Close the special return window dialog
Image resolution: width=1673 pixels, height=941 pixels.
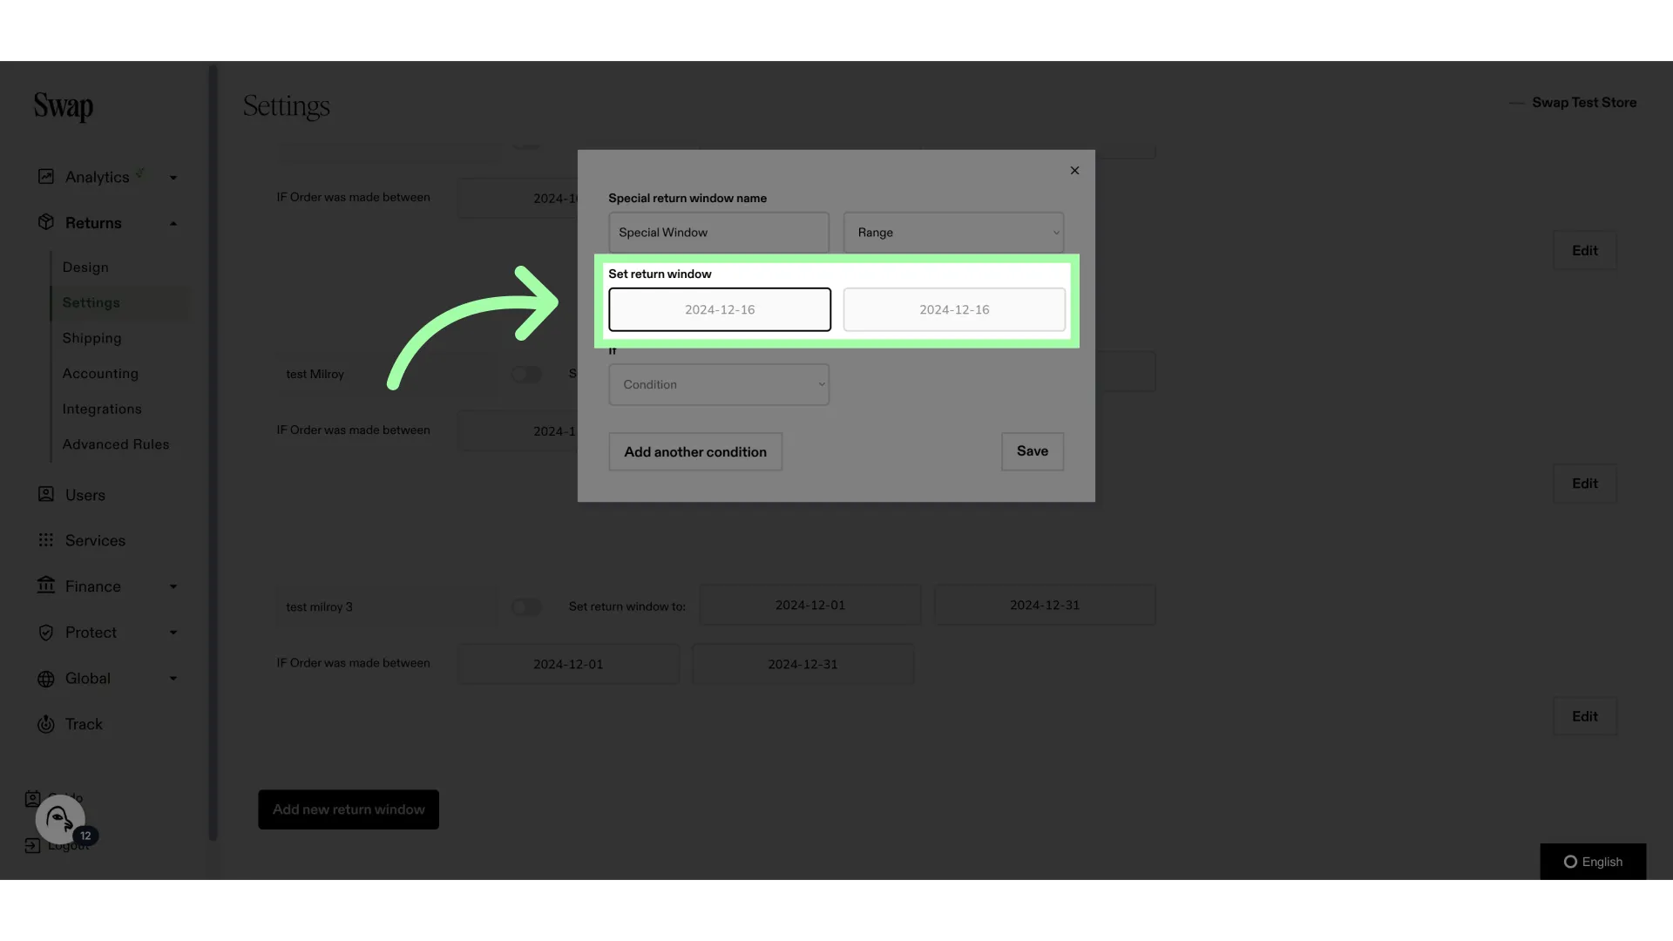[x=1074, y=171]
